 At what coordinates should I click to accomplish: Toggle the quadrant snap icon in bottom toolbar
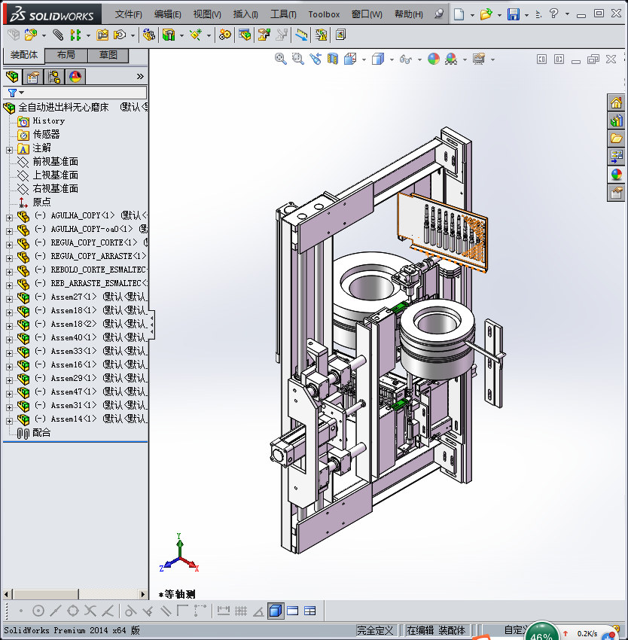(x=73, y=611)
